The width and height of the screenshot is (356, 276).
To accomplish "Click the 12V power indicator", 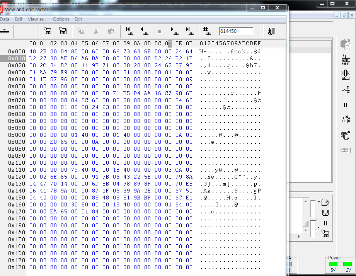I will click(x=347, y=264).
